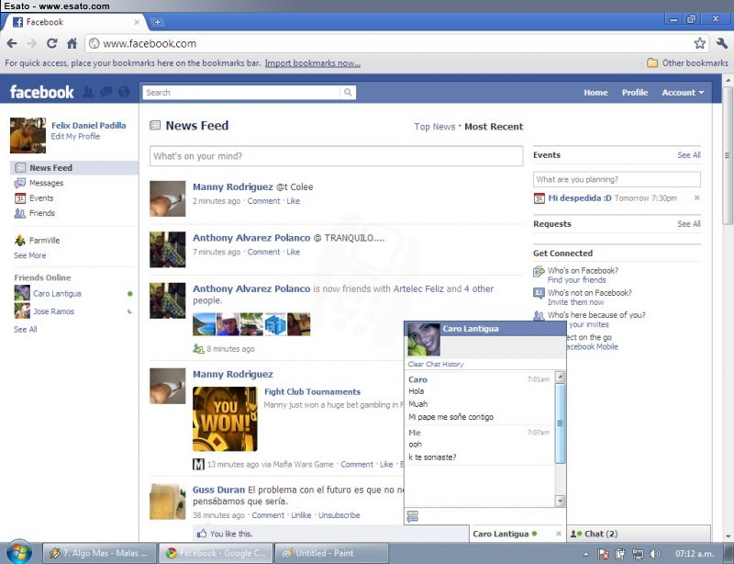
Task: Open Guss Duran's profile picture
Action: [x=168, y=502]
